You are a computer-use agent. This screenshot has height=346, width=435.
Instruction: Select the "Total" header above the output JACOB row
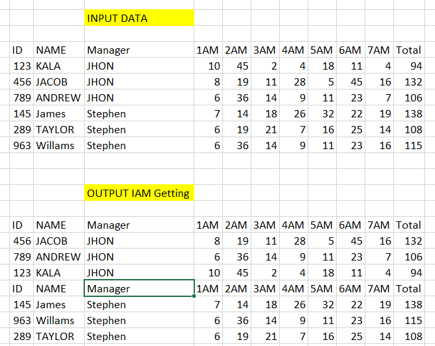click(409, 225)
